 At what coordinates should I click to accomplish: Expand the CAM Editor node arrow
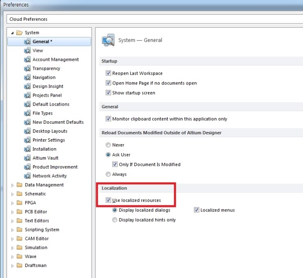click(x=12, y=239)
